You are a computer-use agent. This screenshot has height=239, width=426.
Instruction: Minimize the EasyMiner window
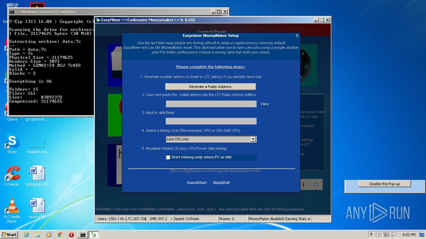click(x=316, y=20)
